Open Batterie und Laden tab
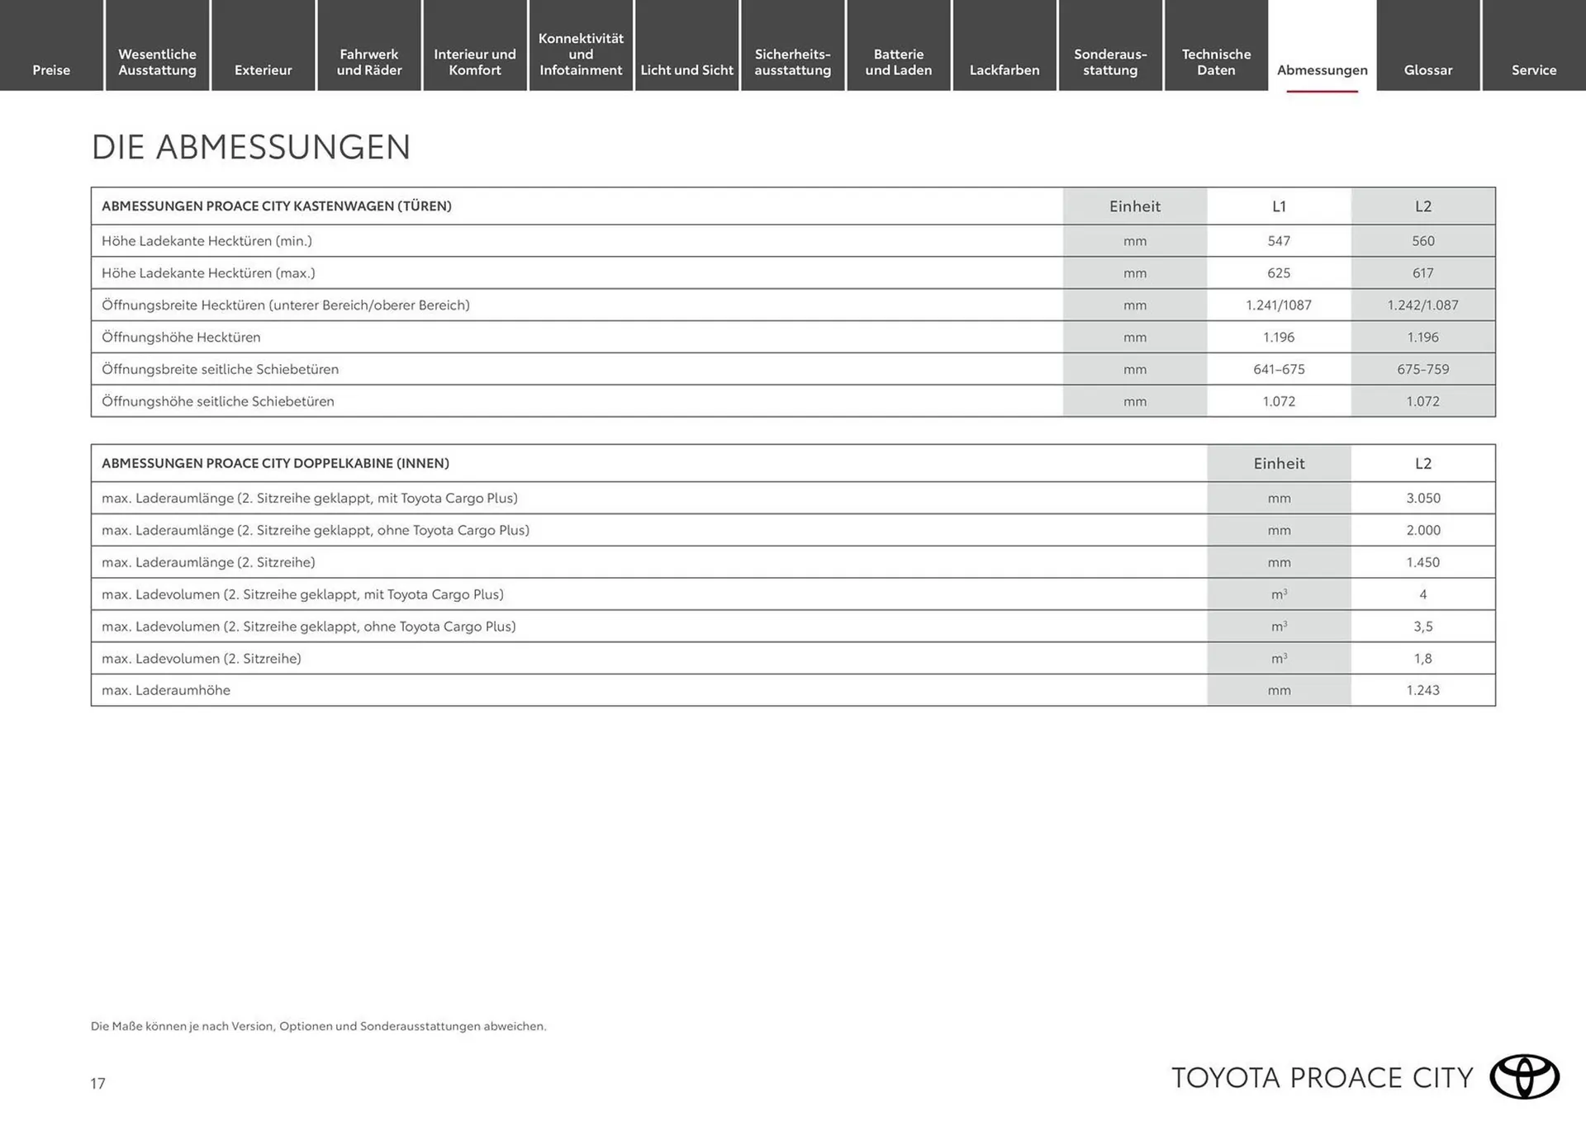1586x1121 pixels. (x=898, y=62)
